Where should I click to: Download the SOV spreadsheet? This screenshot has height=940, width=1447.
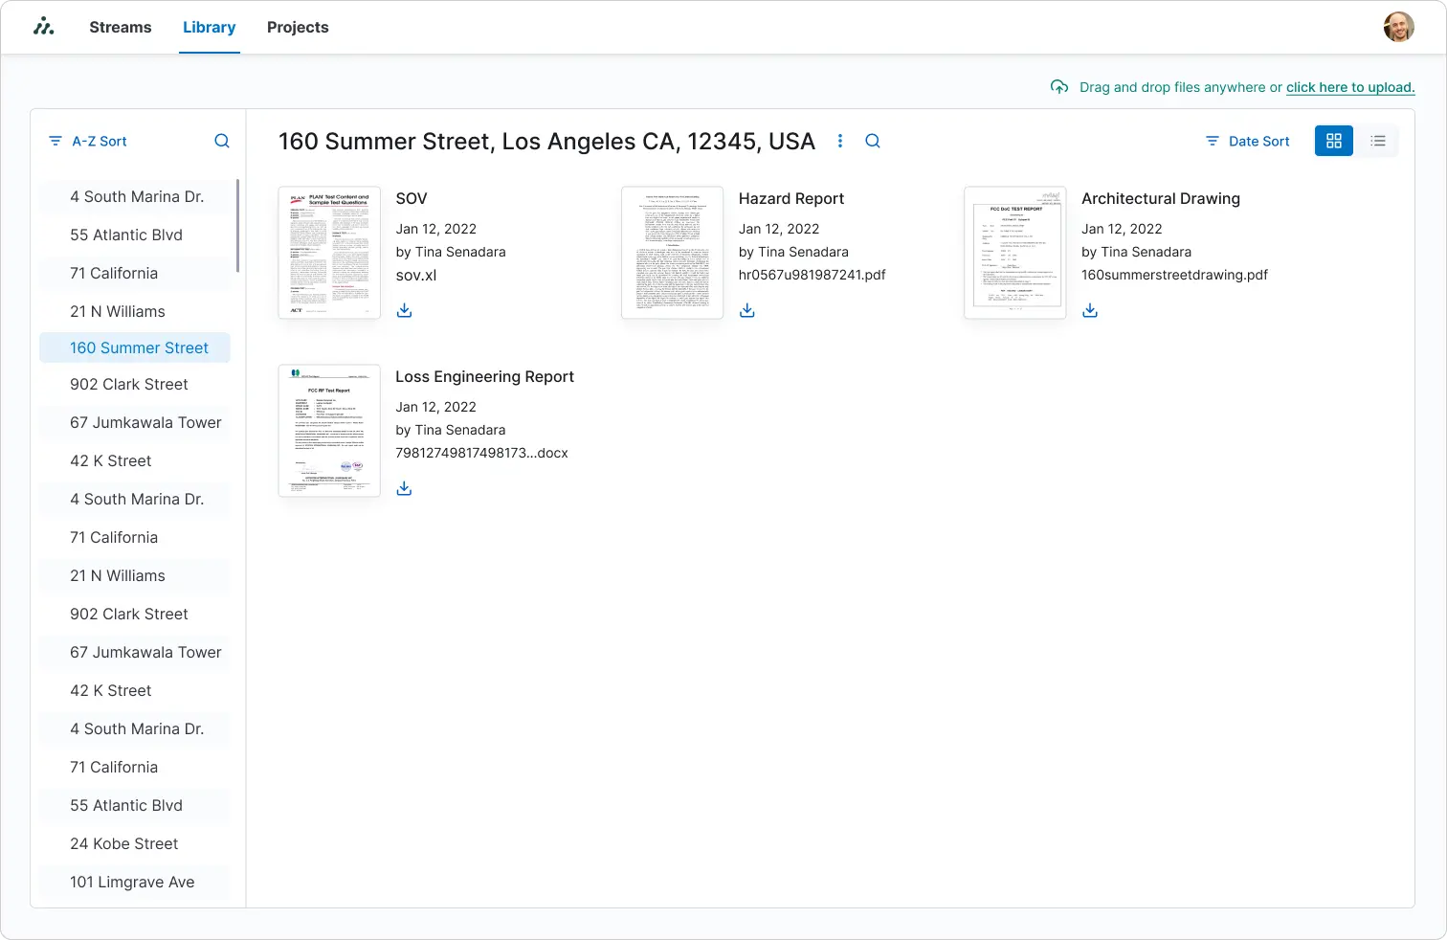(404, 309)
